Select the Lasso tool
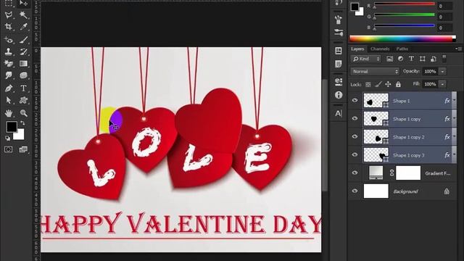Viewport: 464px width, 261px height. [x=9, y=14]
